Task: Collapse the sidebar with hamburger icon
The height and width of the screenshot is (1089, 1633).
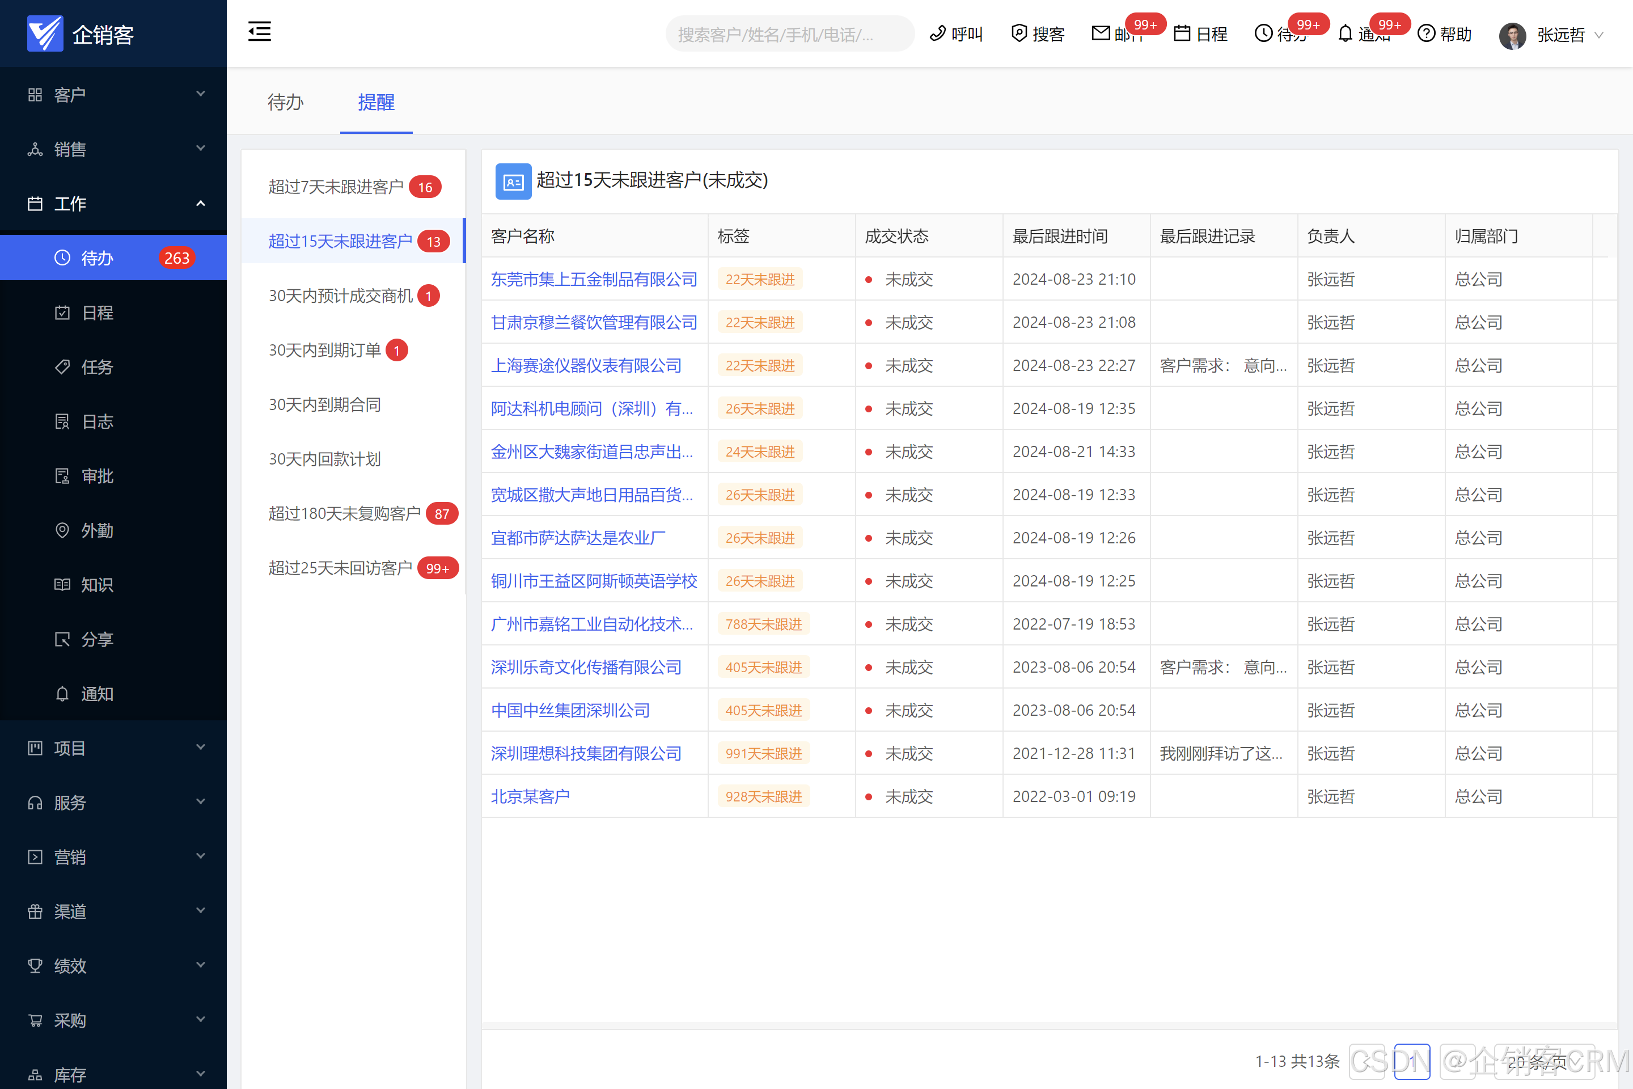Action: pyautogui.click(x=259, y=32)
